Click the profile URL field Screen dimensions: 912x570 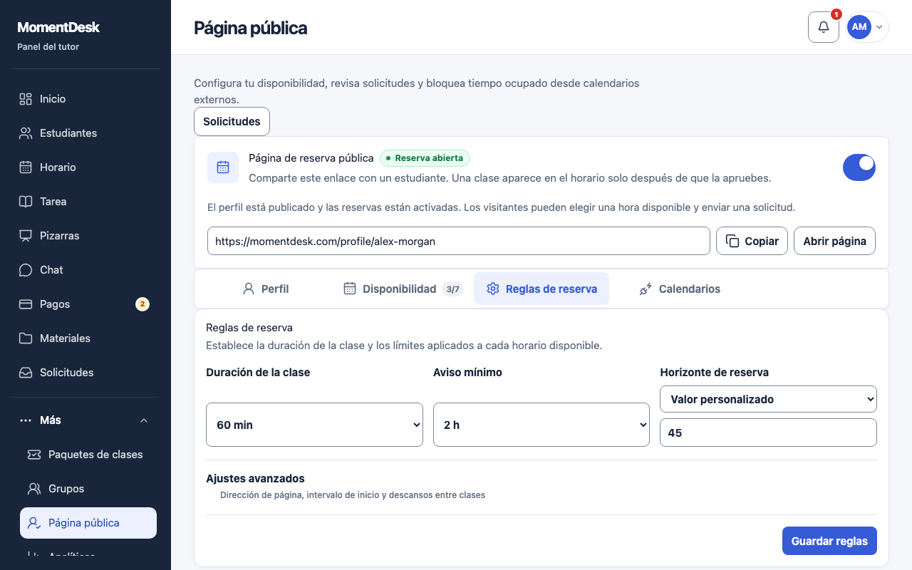(459, 241)
